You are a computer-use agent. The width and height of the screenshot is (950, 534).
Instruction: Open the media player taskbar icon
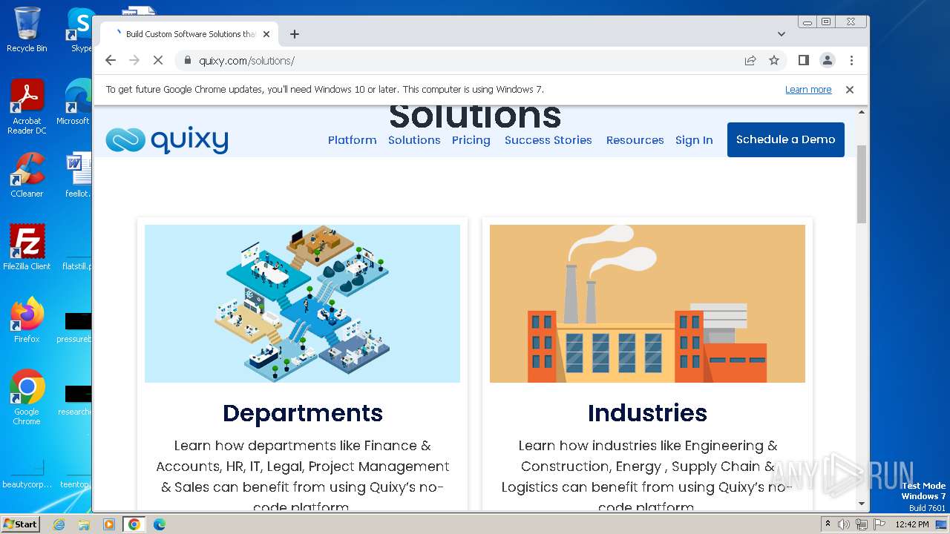point(109,524)
